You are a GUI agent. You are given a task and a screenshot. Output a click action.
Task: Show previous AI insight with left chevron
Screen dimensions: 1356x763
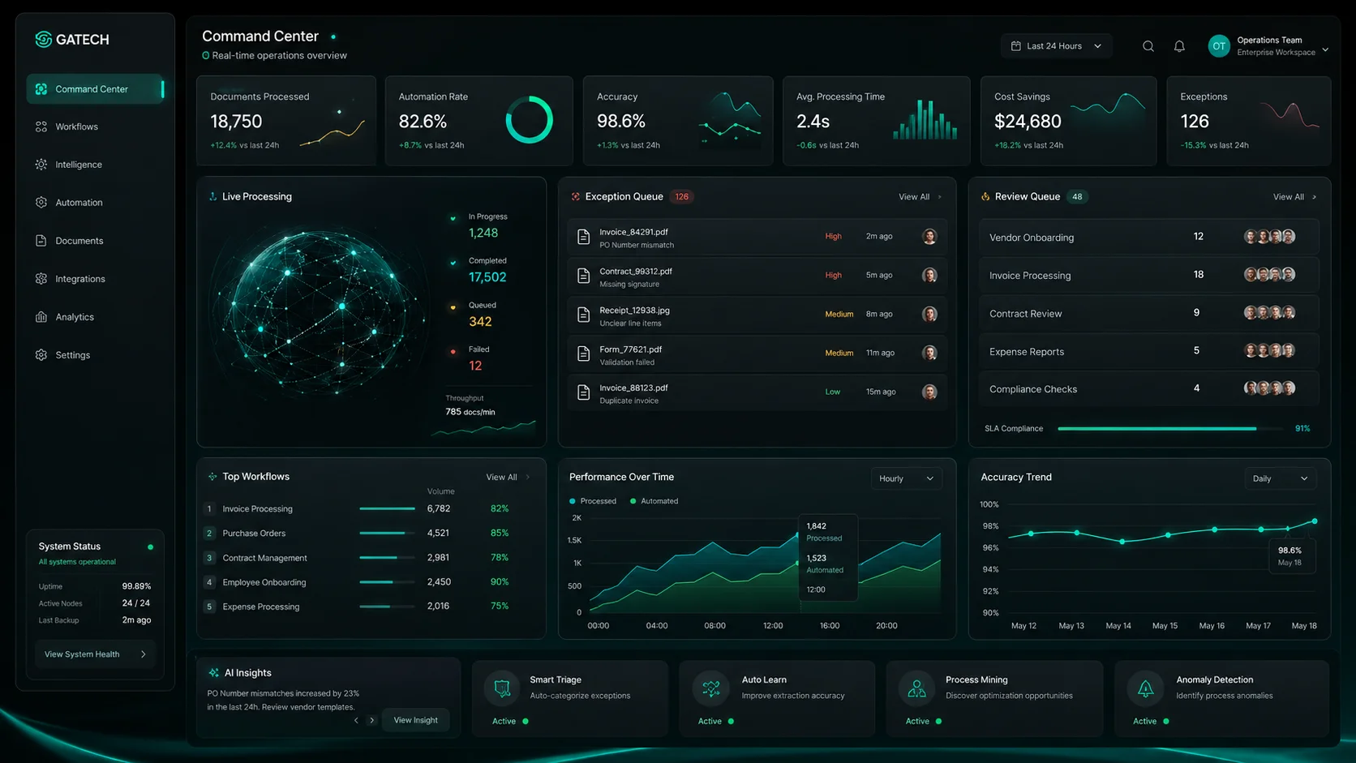point(356,720)
